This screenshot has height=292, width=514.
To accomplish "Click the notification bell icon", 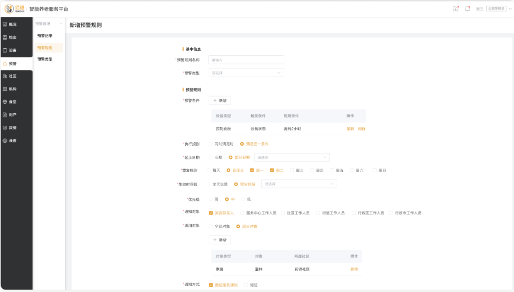I will [x=467, y=8].
